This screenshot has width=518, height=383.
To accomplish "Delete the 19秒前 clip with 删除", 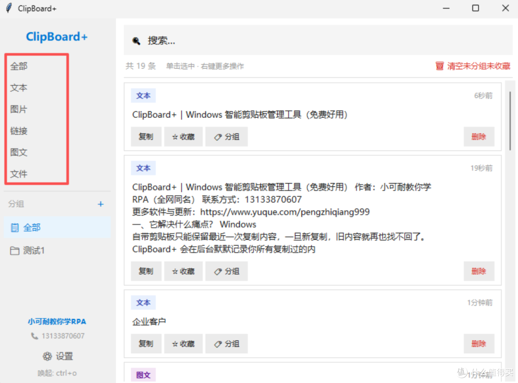I will point(479,271).
